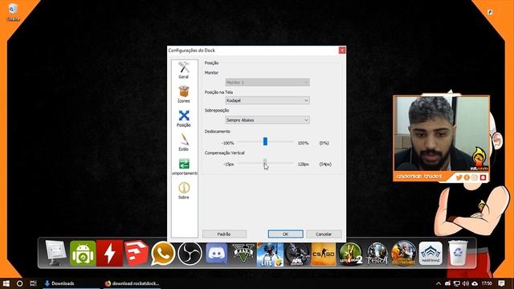Viewport: 514px width, 289px height.
Task: Click the Cancelar button
Action: tap(324, 234)
